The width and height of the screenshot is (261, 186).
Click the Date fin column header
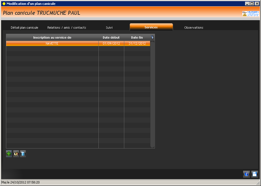pos(137,37)
